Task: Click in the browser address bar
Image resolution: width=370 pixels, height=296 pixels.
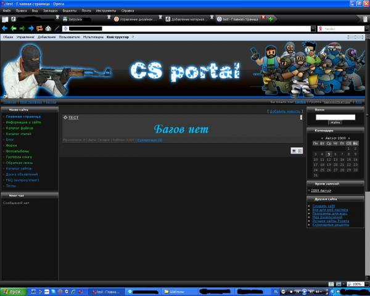Action: [186, 29]
